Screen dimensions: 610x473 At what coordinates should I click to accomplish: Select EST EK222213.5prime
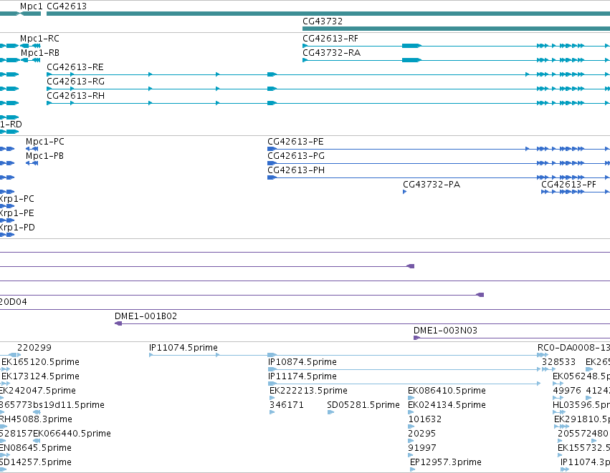pos(308,391)
